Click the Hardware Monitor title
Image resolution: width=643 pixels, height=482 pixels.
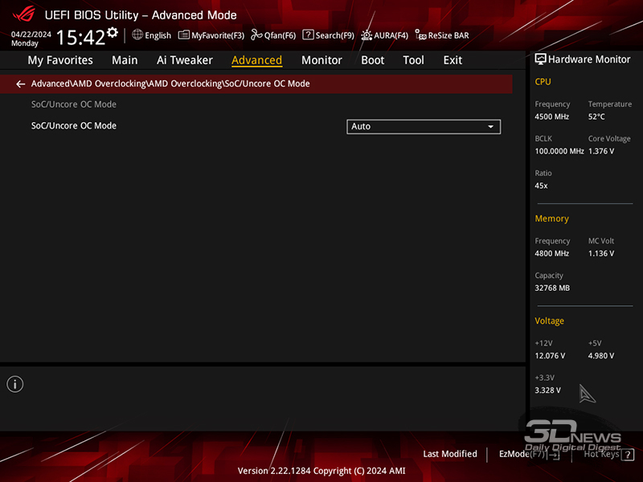589,59
